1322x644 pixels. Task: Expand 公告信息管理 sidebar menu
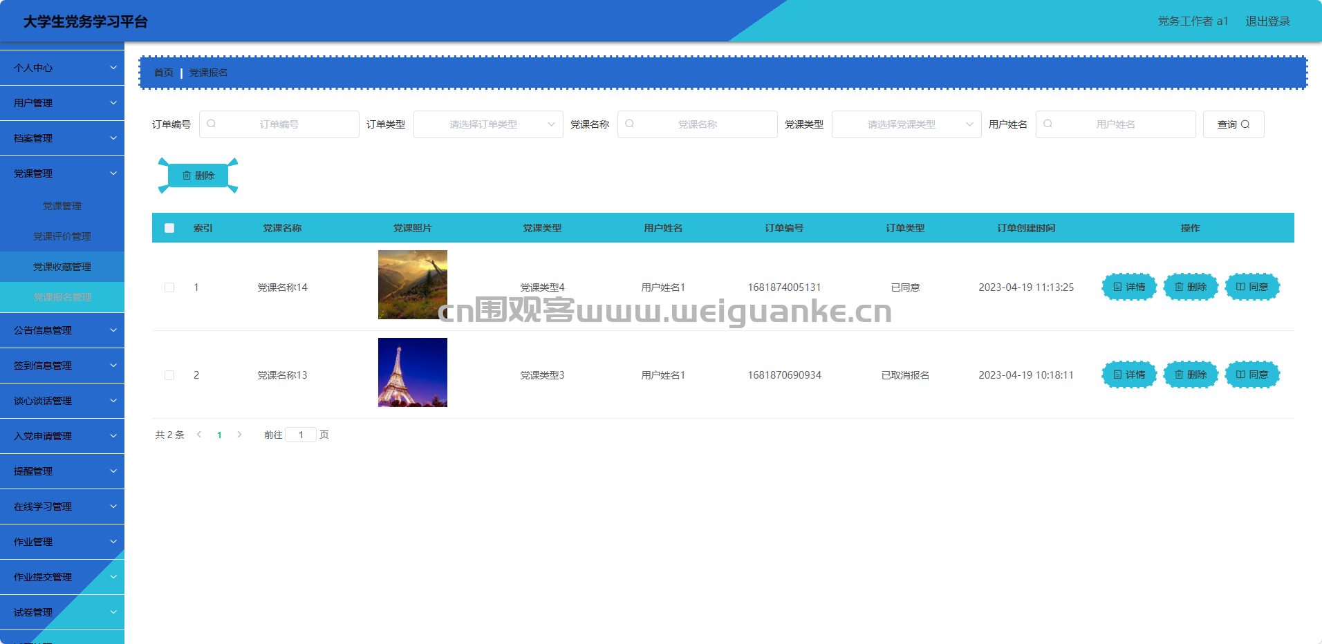coord(62,330)
